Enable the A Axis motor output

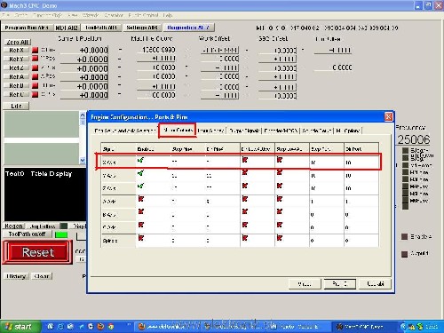[141, 199]
